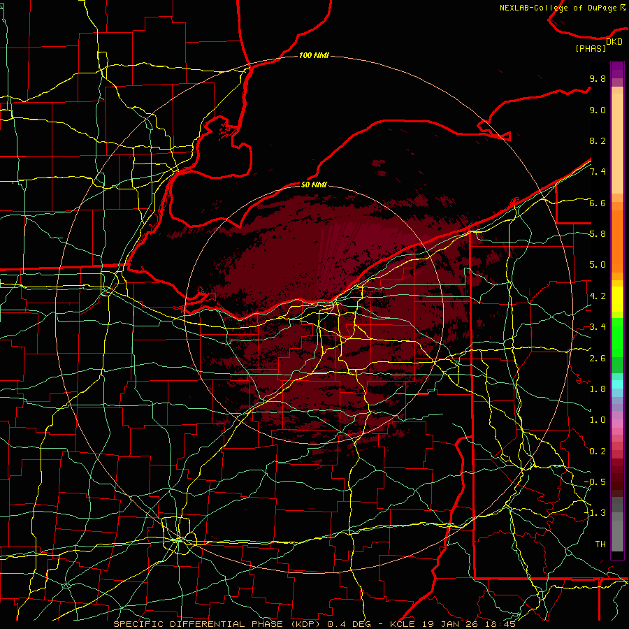Click the 0.2 scale value
The height and width of the screenshot is (629, 629).
[598, 451]
